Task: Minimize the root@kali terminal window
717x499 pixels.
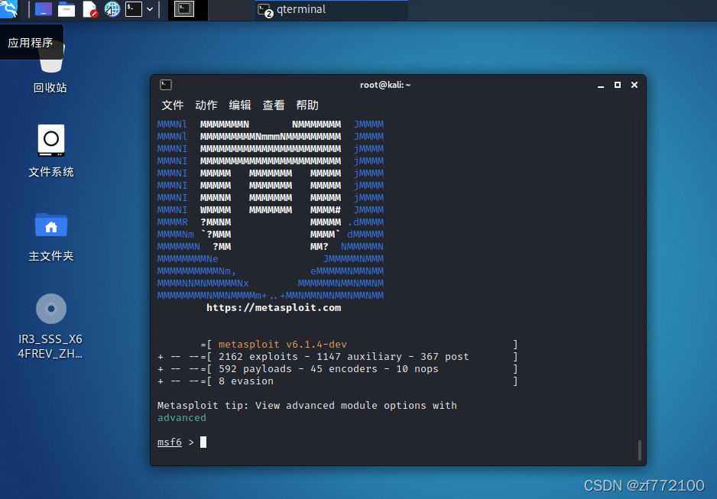Action: [601, 86]
